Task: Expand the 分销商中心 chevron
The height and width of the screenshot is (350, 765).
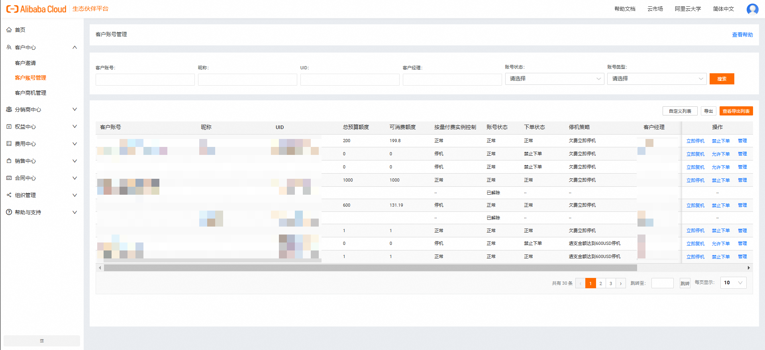Action: tap(75, 109)
